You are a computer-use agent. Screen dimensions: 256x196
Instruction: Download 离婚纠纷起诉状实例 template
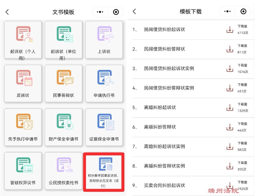[230, 146]
